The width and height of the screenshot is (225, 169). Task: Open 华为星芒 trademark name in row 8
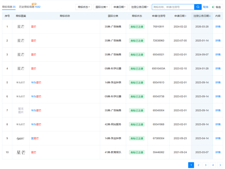[x=36, y=124]
